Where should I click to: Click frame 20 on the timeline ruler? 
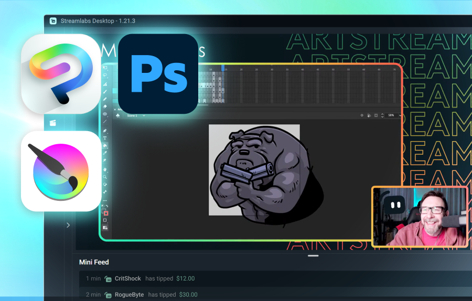(241, 70)
